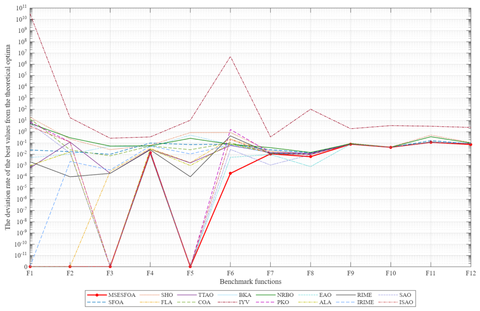The width and height of the screenshot is (480, 311).
Task: Select the F10 x-axis tick label
Action: [391, 273]
